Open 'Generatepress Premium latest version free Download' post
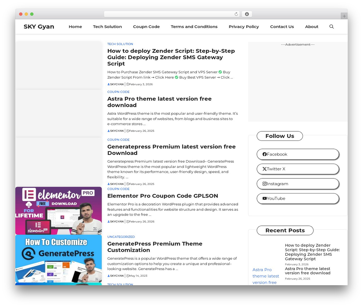The image size is (363, 307). 171,150
